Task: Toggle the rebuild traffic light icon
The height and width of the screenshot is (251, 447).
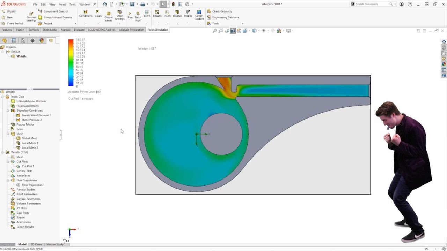Action: point(173,4)
